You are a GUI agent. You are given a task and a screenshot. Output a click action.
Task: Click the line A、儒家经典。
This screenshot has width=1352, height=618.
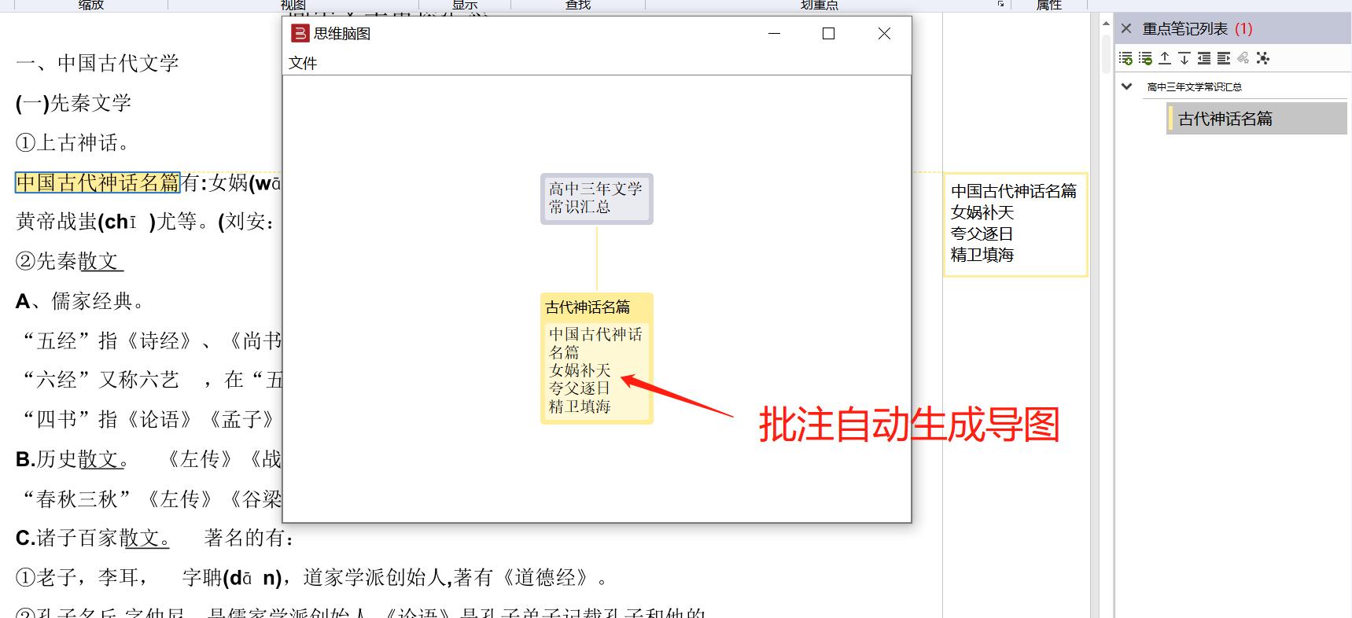79,301
